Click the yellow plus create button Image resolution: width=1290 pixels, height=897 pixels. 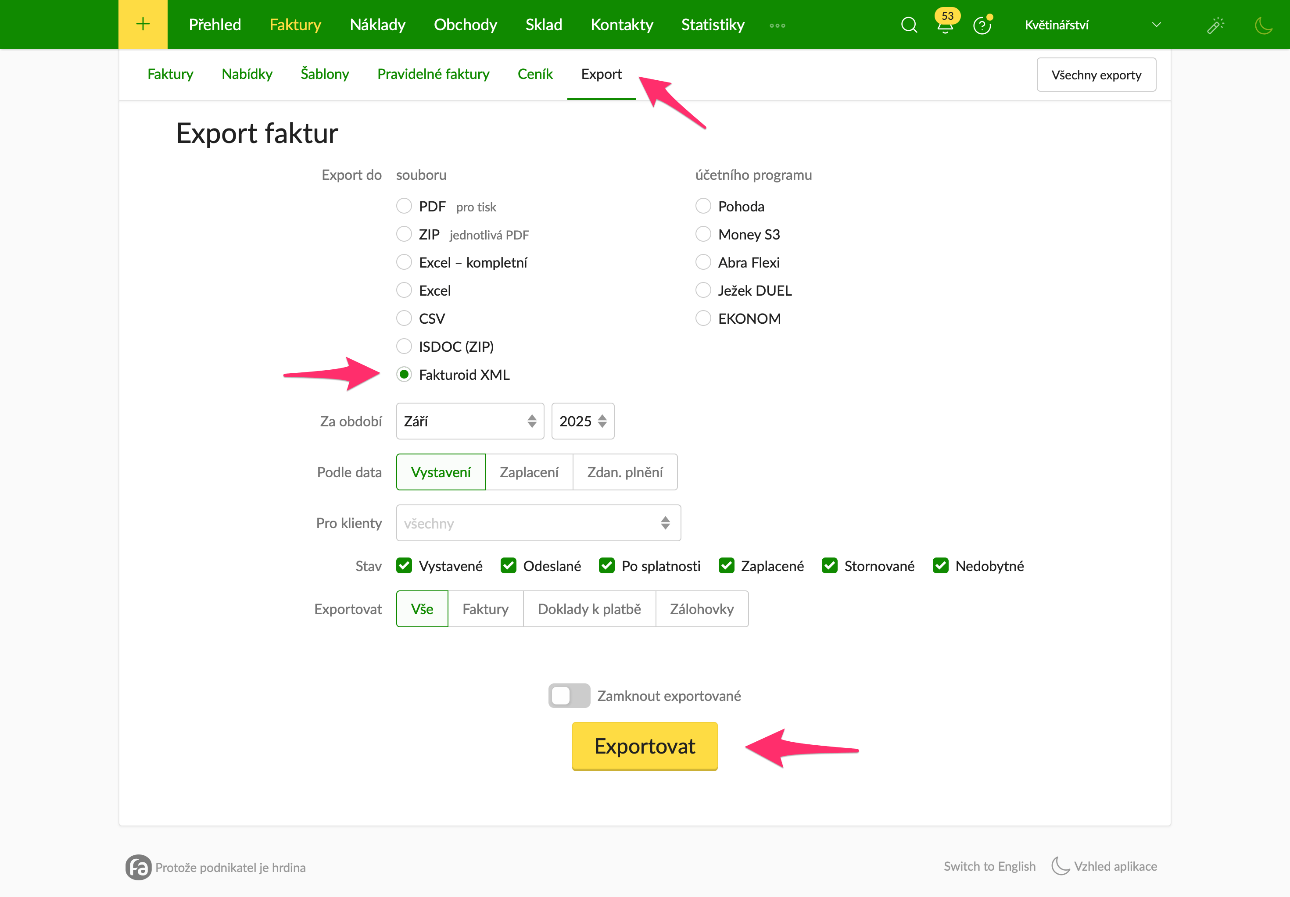pos(143,24)
